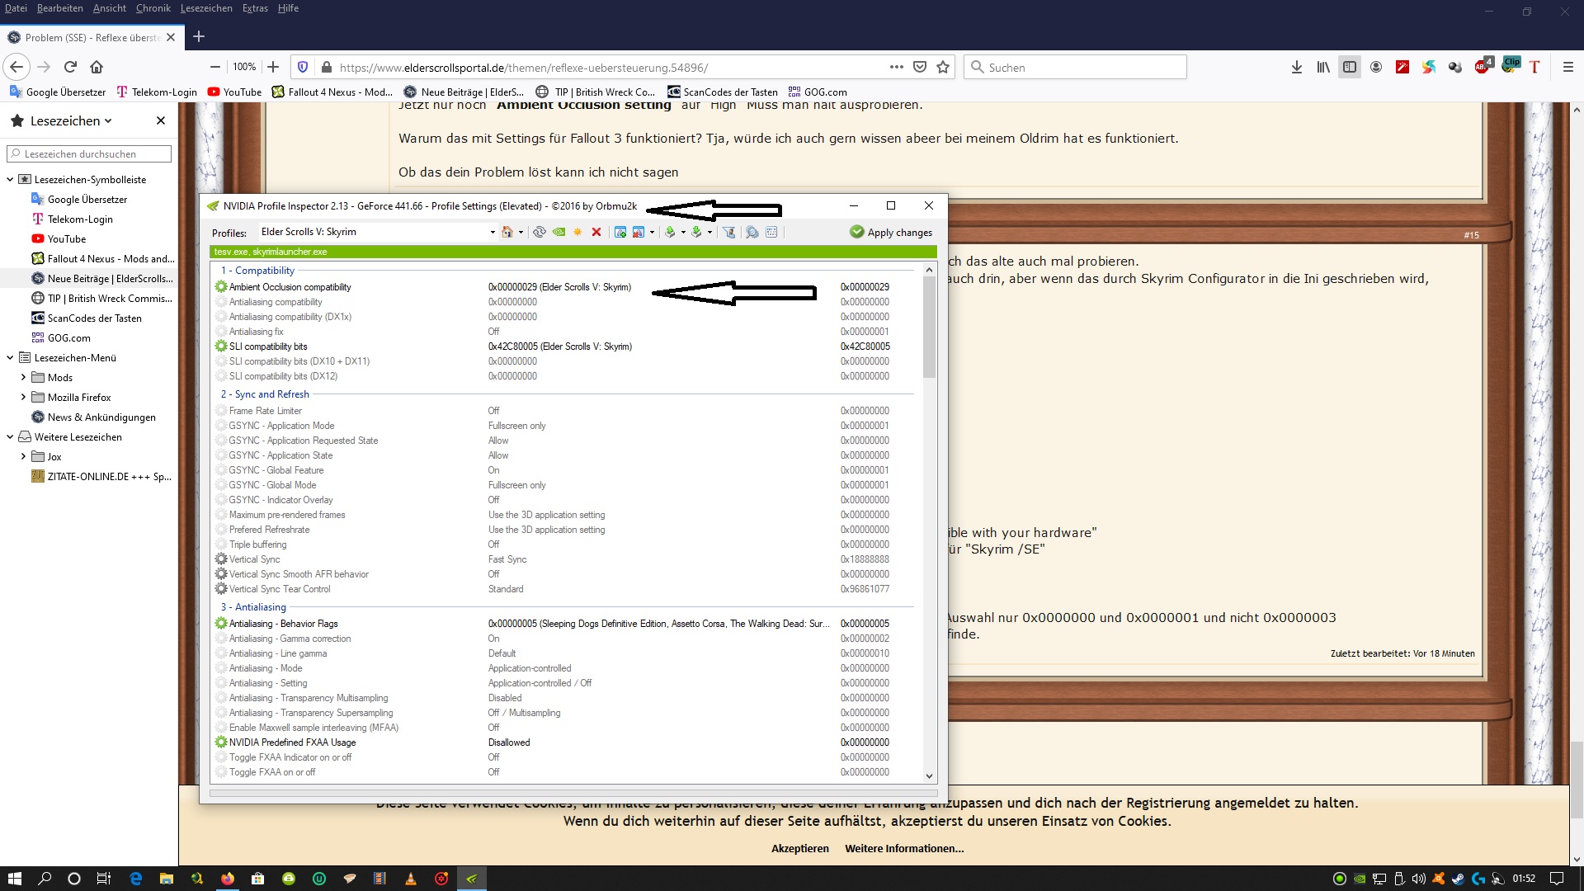
Task: Click the add application to profile icon
Action: pyautogui.click(x=620, y=232)
